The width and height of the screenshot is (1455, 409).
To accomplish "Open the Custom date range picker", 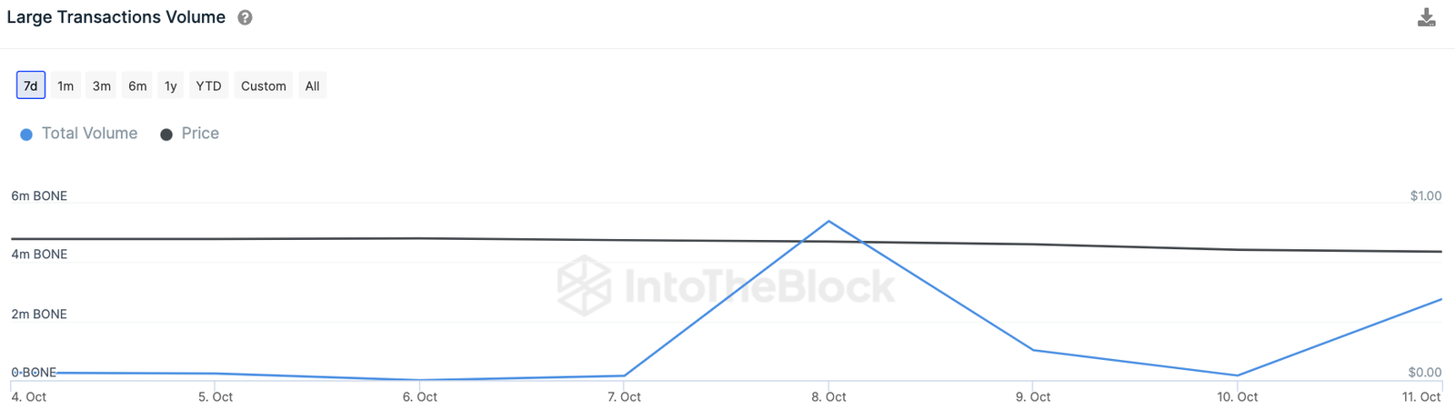I will pyautogui.click(x=264, y=85).
